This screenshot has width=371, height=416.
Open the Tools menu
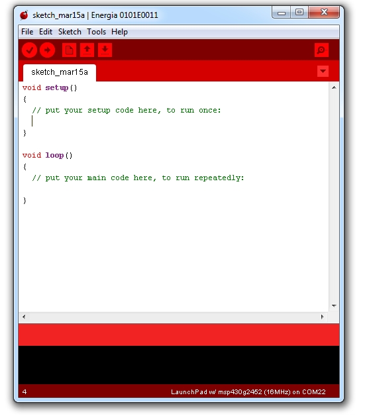click(x=96, y=32)
